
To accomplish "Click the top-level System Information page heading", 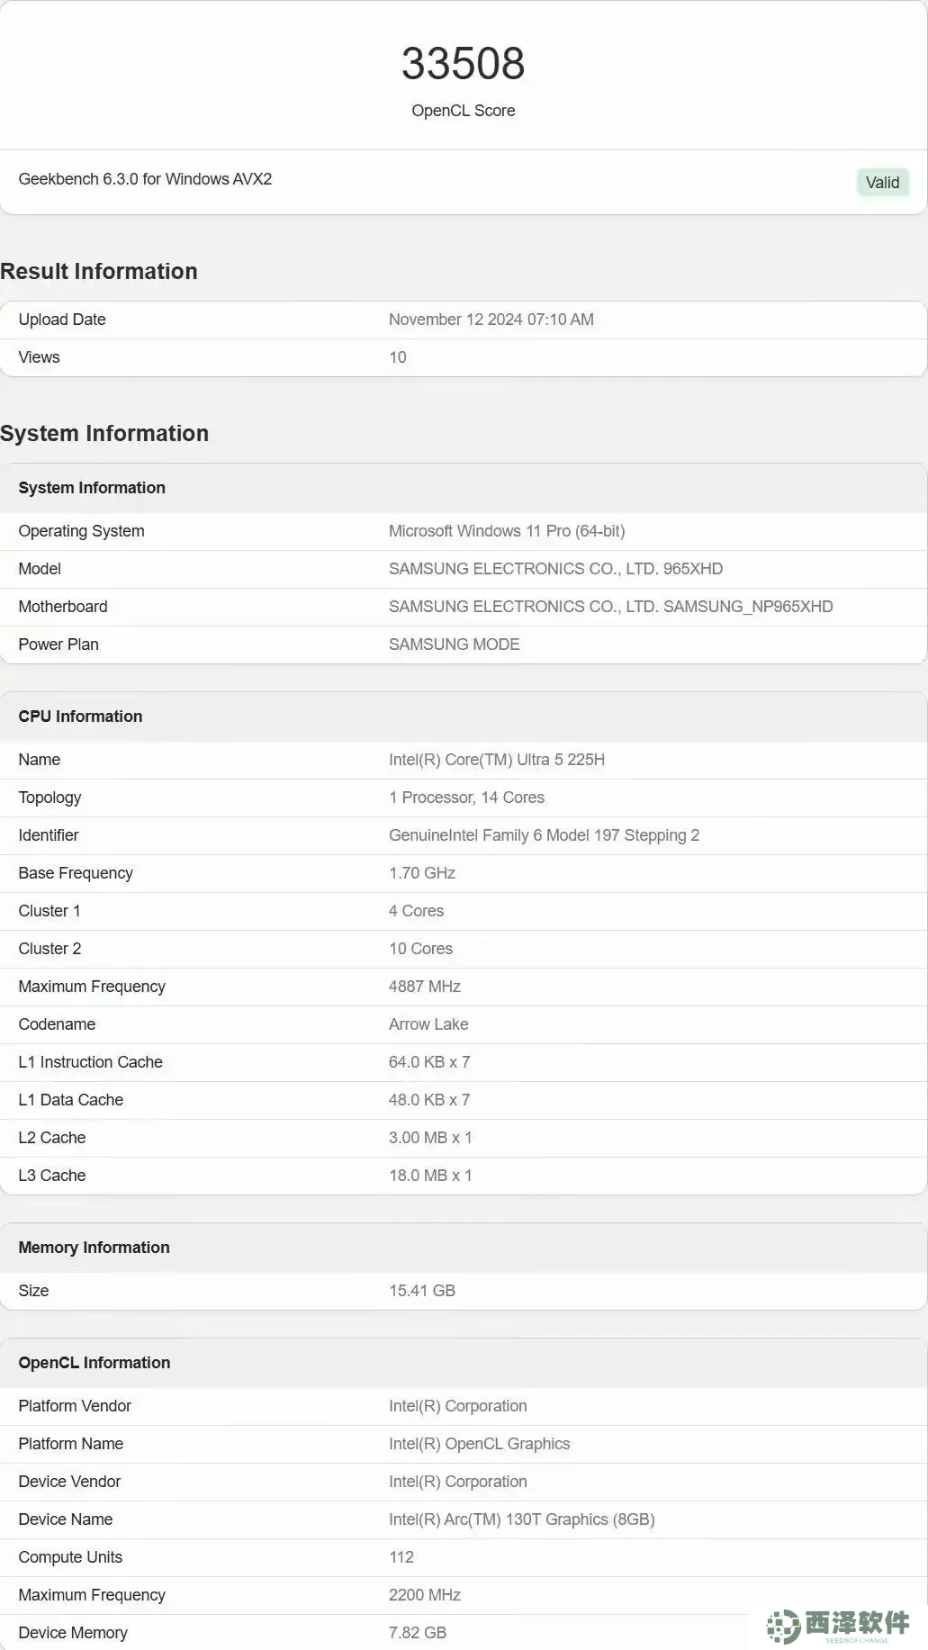I will pyautogui.click(x=104, y=434).
